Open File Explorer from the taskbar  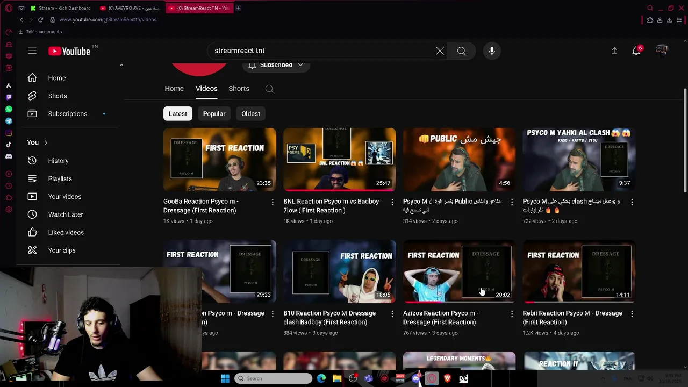click(337, 378)
